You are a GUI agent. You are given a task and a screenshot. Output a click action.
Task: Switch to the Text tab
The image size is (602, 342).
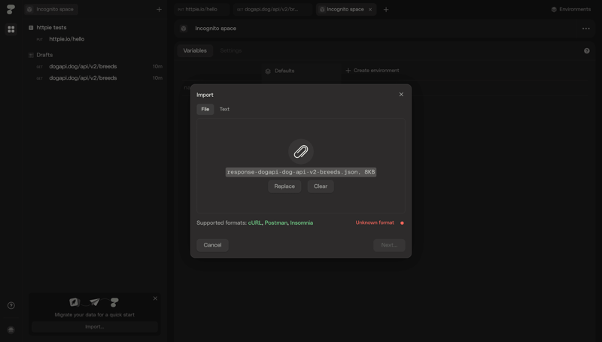click(224, 109)
